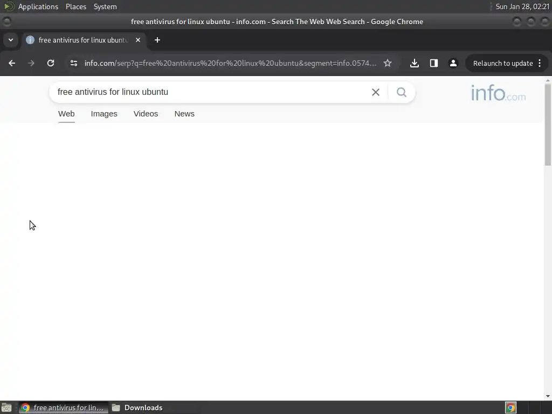The width and height of the screenshot is (552, 414).
Task: Select the Web results tab
Action: [66, 114]
